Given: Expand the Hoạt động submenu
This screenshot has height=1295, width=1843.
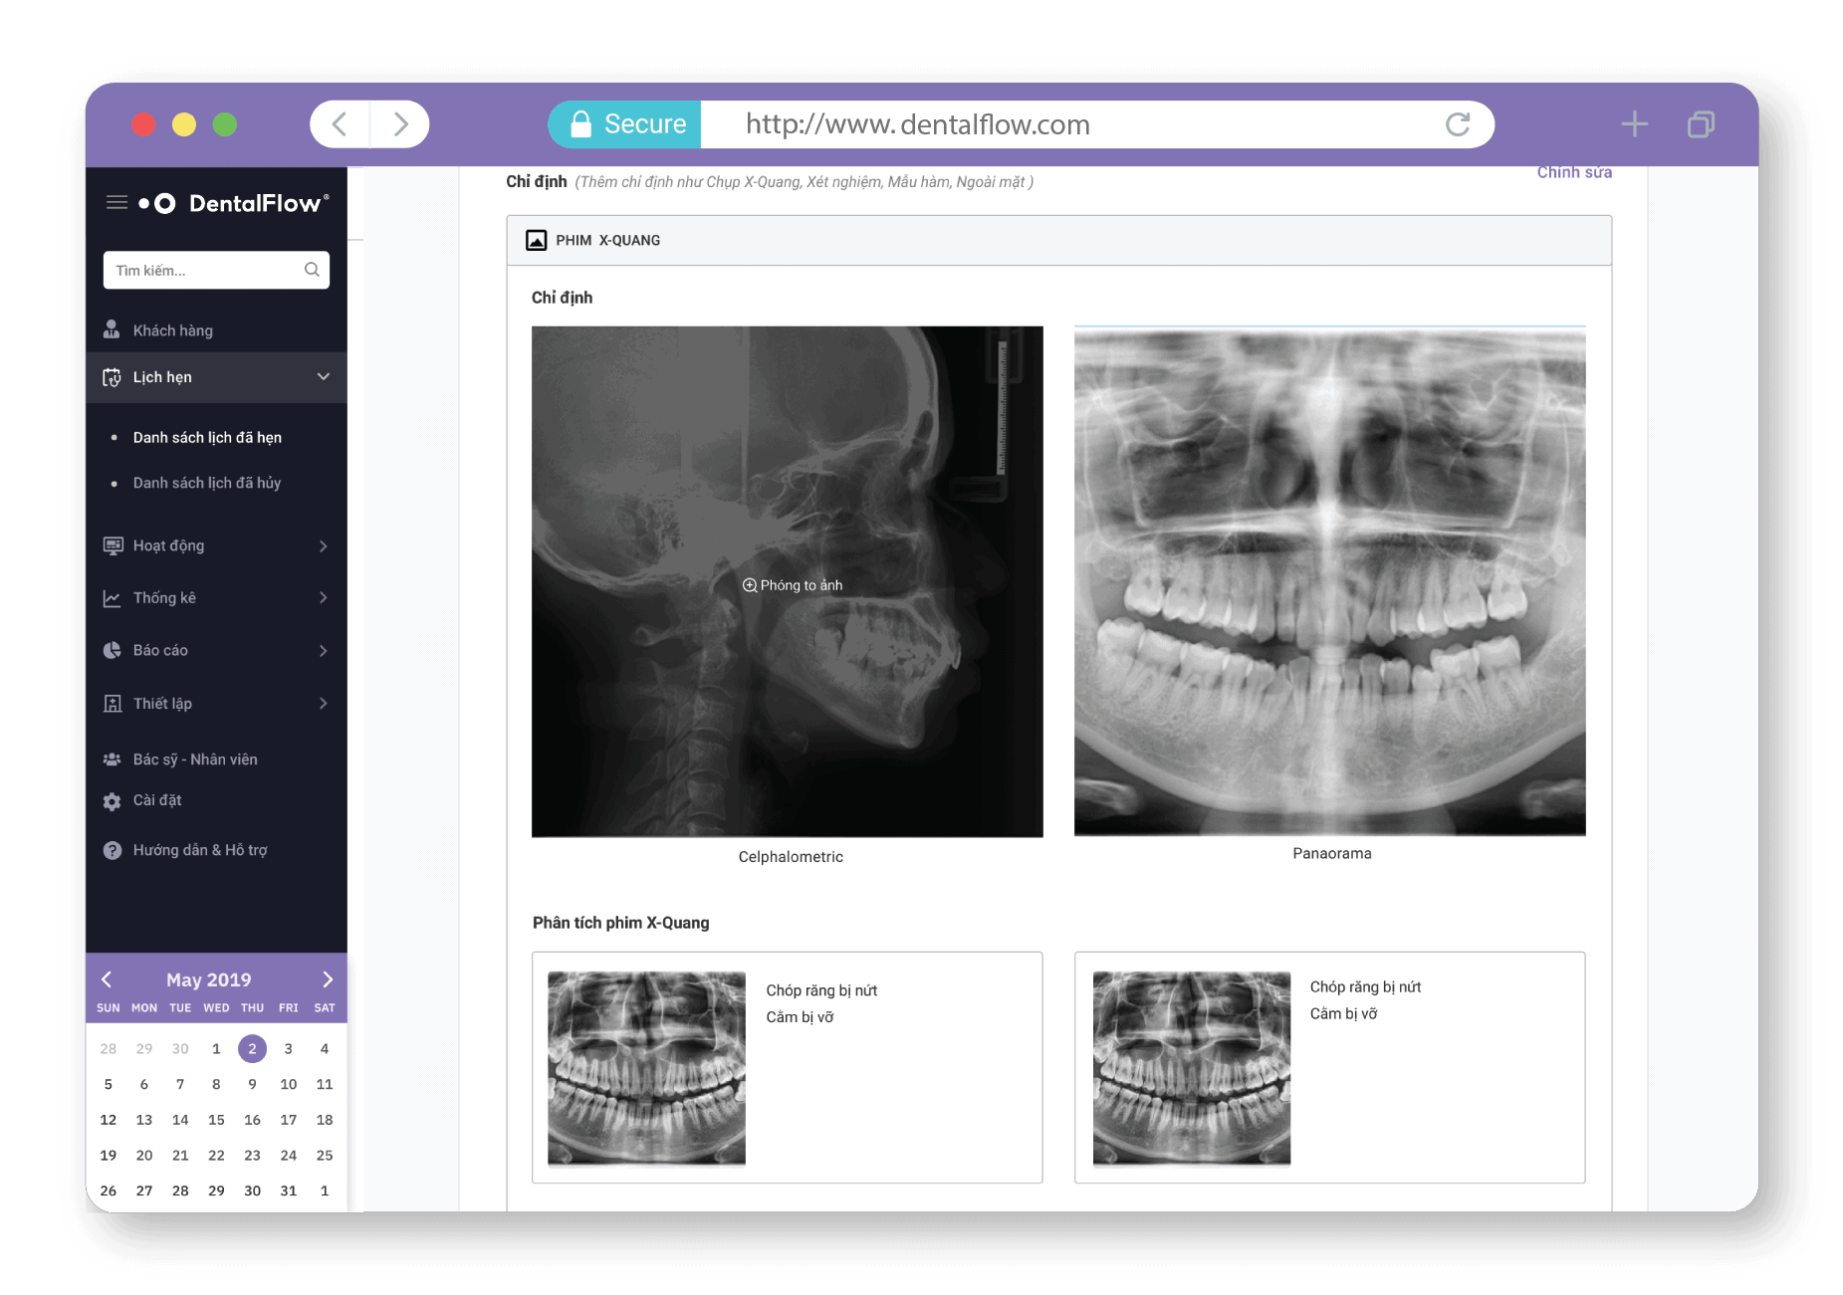Looking at the screenshot, I should 323,546.
